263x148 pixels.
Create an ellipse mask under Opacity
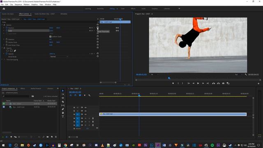click(7, 51)
